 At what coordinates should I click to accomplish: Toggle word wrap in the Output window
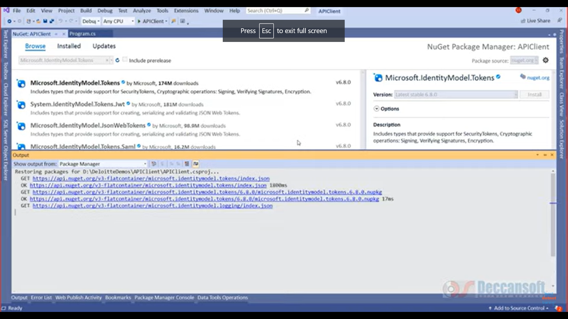click(x=196, y=164)
